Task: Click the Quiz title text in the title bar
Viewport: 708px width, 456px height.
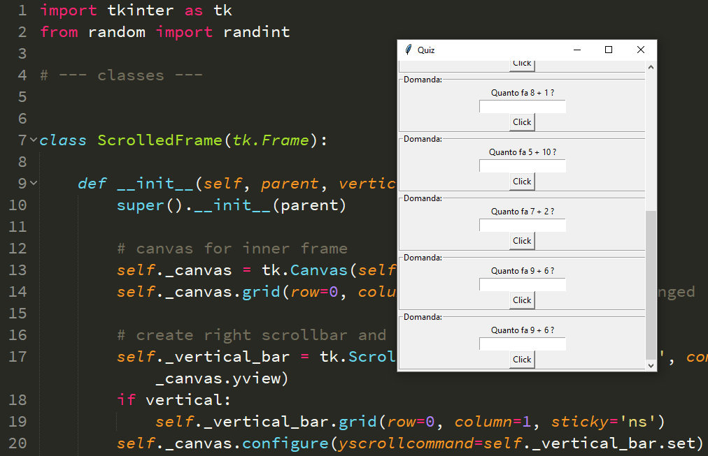Action: click(427, 50)
